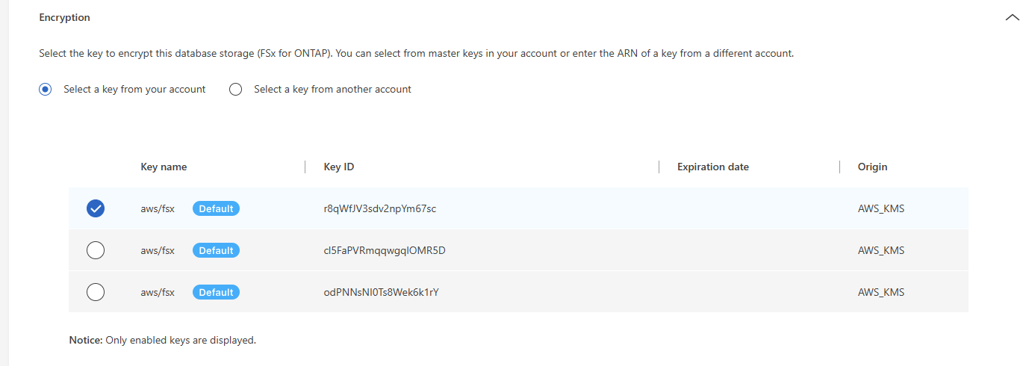Select the key cl5FaPVRmqqwgqIOMR5D radio button
This screenshot has width=1032, height=366.
click(x=96, y=251)
